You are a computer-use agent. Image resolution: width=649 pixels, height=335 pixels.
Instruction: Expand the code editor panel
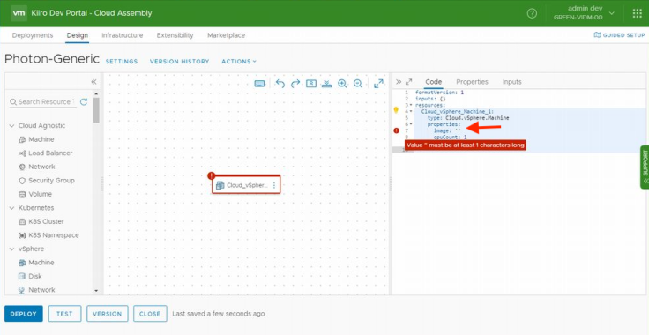coord(409,81)
